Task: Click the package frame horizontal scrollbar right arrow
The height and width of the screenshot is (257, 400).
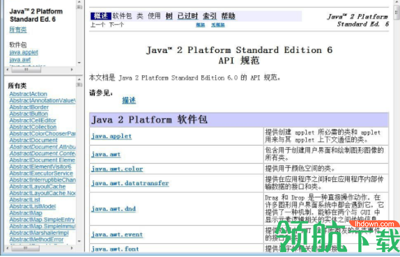Action: [x=72, y=70]
